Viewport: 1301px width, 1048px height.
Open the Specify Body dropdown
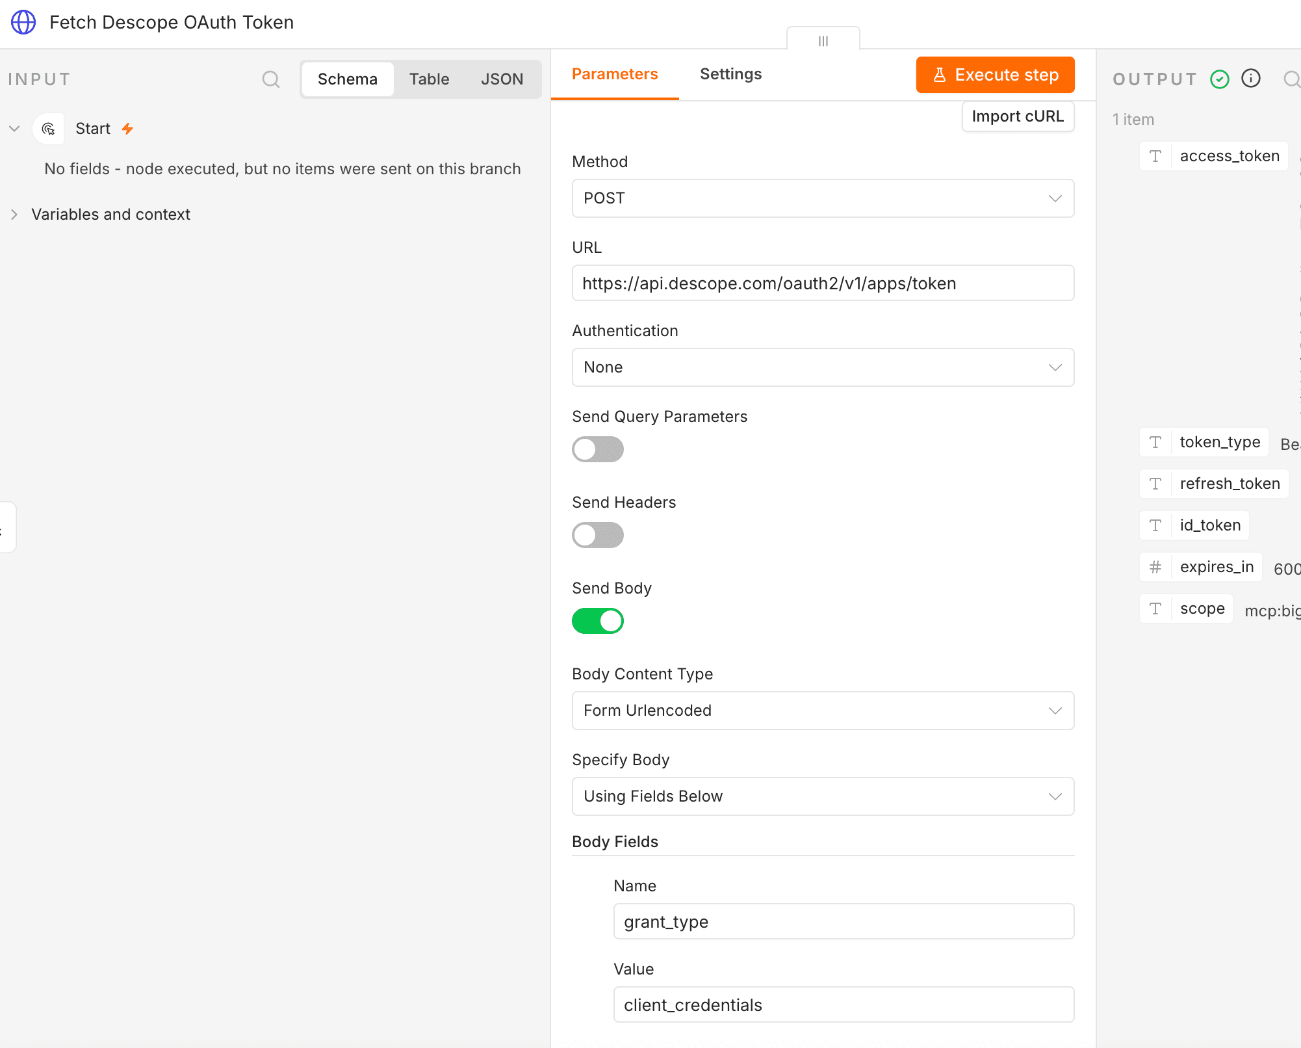pyautogui.click(x=823, y=796)
